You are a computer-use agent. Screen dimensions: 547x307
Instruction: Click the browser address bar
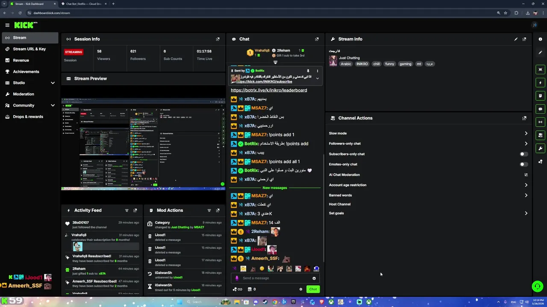[261, 13]
